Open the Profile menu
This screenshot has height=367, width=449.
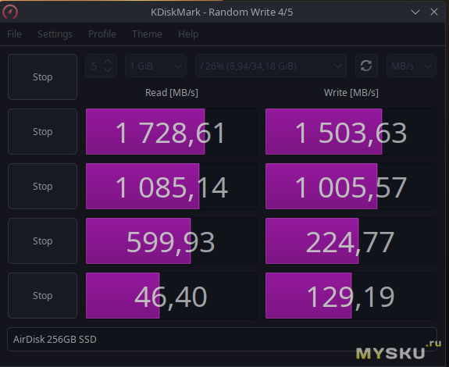click(102, 34)
